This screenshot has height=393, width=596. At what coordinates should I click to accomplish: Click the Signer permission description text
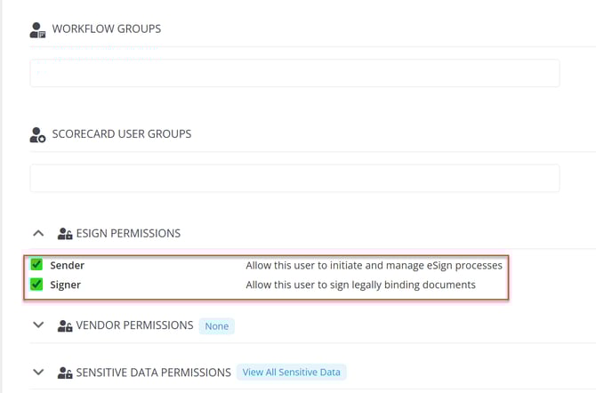click(360, 285)
